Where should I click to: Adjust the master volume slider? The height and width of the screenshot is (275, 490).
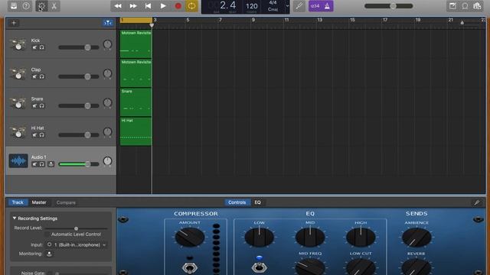coord(389,6)
